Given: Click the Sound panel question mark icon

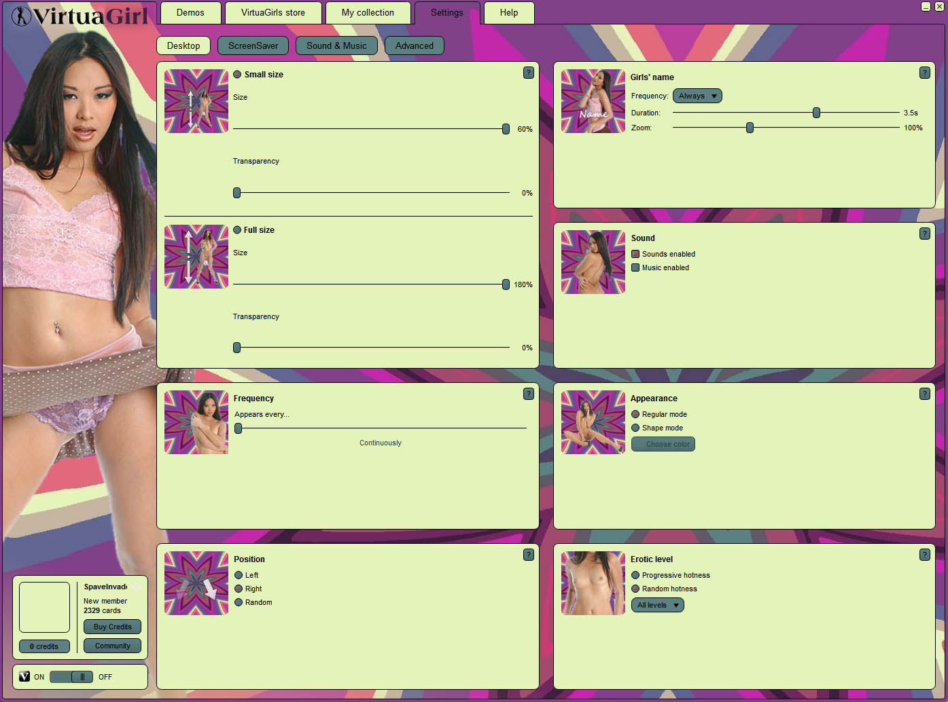Looking at the screenshot, I should (x=924, y=234).
